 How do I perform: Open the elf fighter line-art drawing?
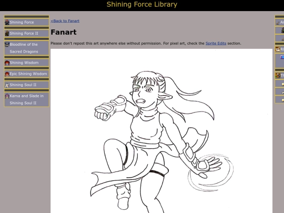click(161, 131)
